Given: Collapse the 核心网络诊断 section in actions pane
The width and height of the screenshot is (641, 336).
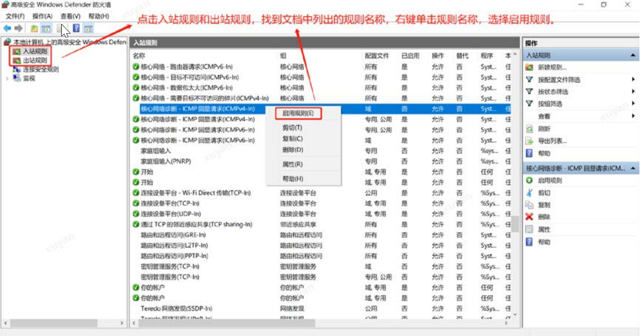Looking at the screenshot, I should pyautogui.click(x=634, y=168).
